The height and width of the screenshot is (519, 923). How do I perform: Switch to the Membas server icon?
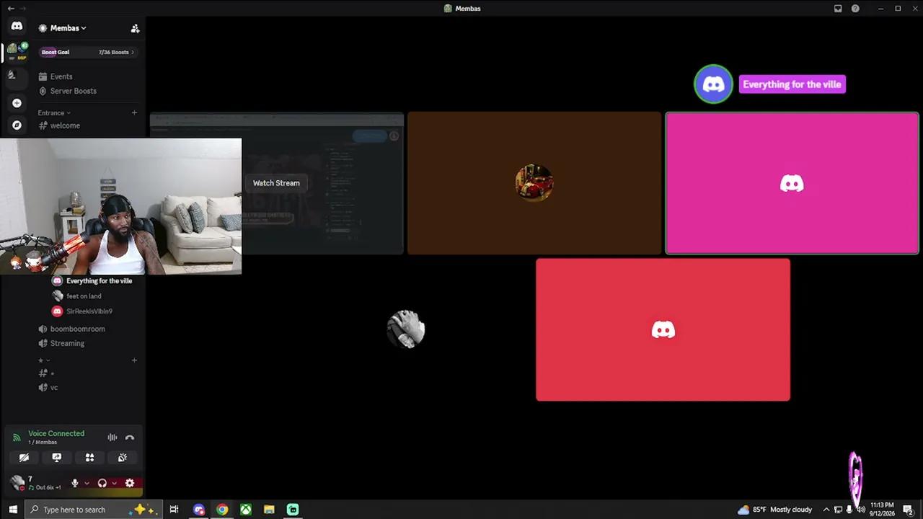(17, 52)
